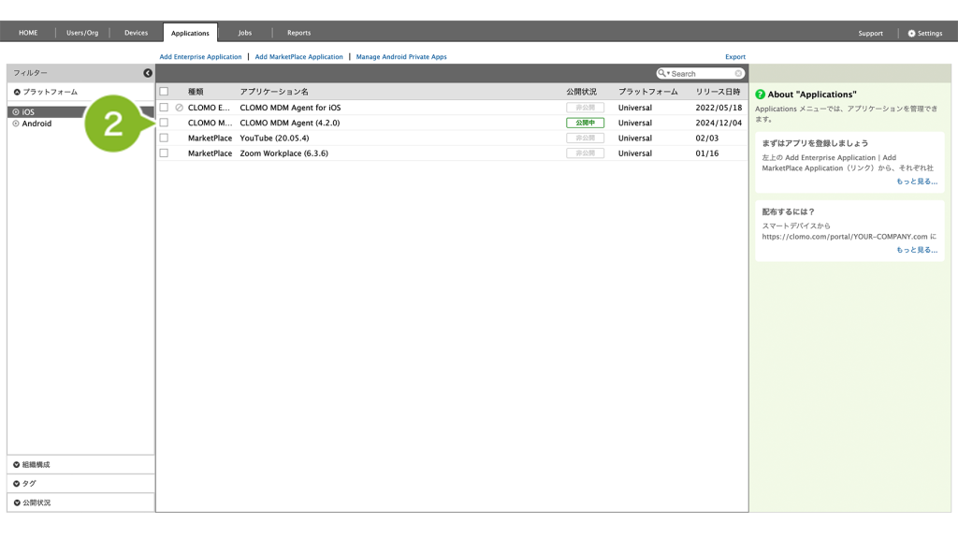Check the select-all checkbox in the table header

pyautogui.click(x=164, y=92)
